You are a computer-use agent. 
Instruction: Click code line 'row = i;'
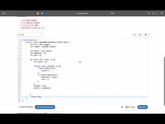tap(45, 79)
